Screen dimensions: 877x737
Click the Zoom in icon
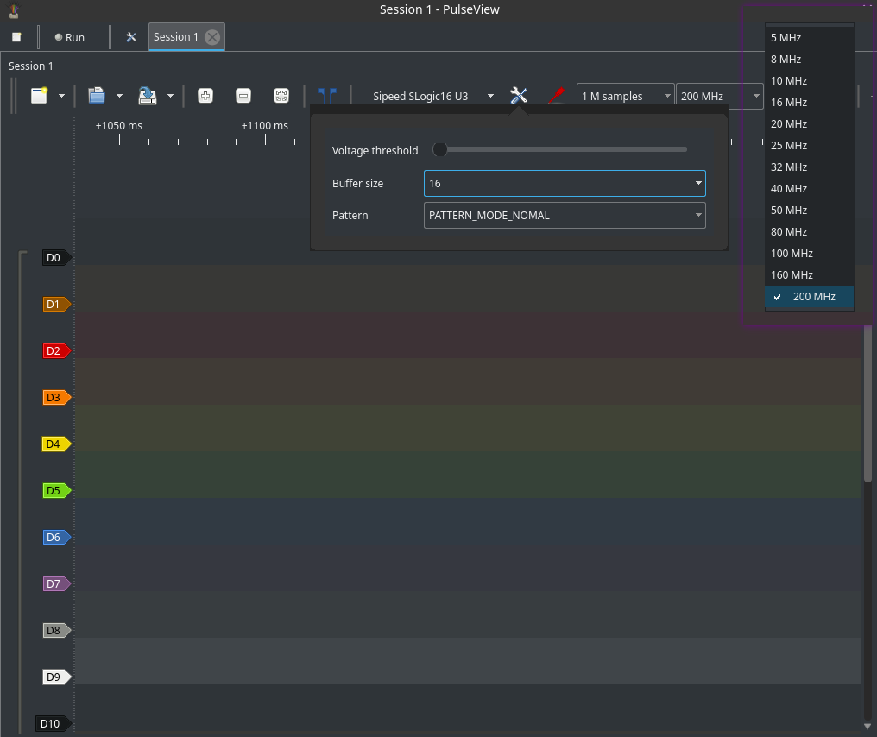click(x=205, y=96)
